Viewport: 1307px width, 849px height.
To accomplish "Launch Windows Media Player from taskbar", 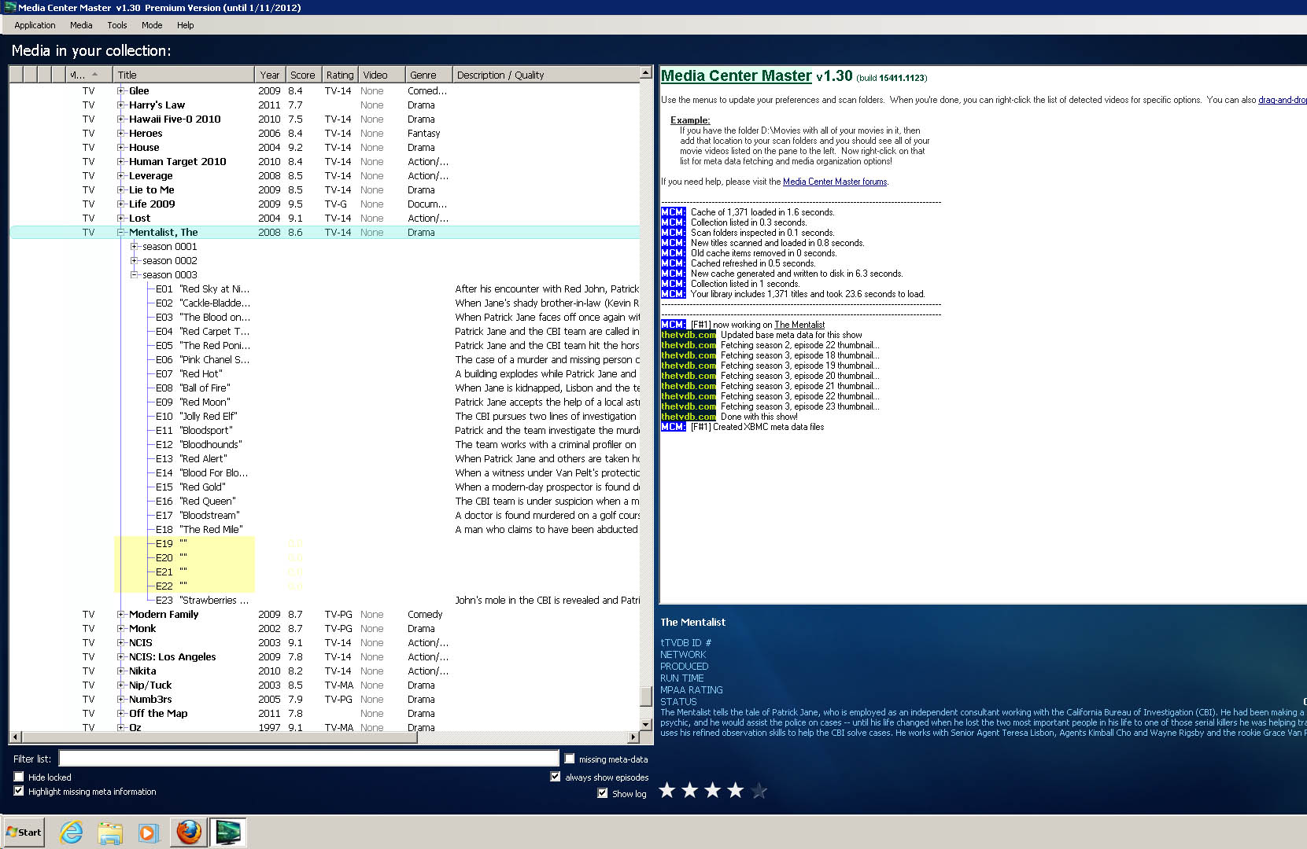I will coord(148,832).
